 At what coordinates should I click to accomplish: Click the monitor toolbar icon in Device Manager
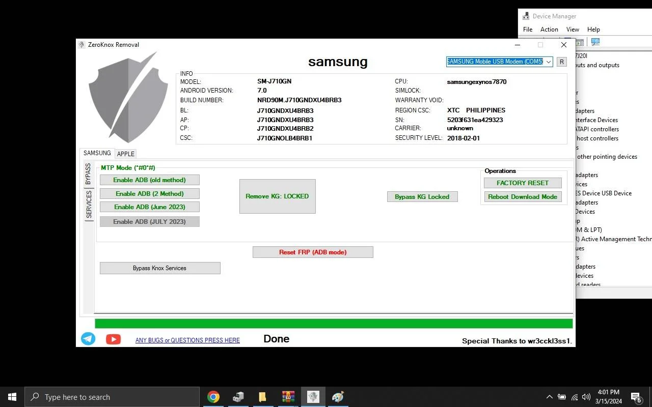(x=595, y=42)
